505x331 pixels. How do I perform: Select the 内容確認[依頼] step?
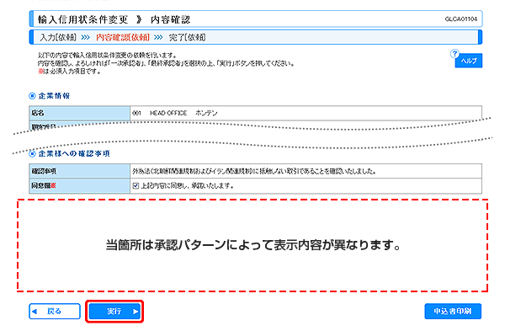pos(123,37)
